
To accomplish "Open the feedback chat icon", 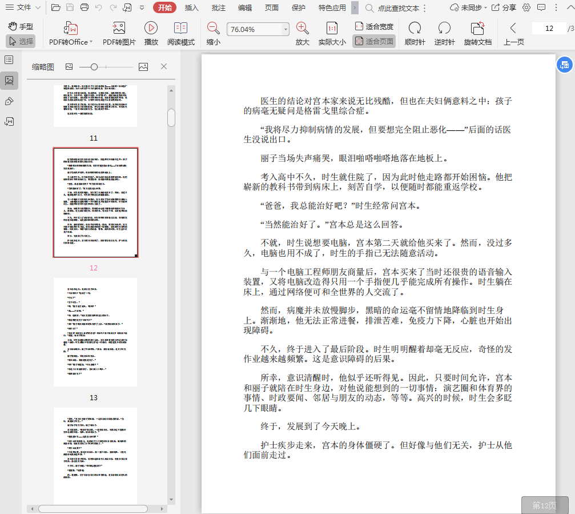I will tap(541, 7).
